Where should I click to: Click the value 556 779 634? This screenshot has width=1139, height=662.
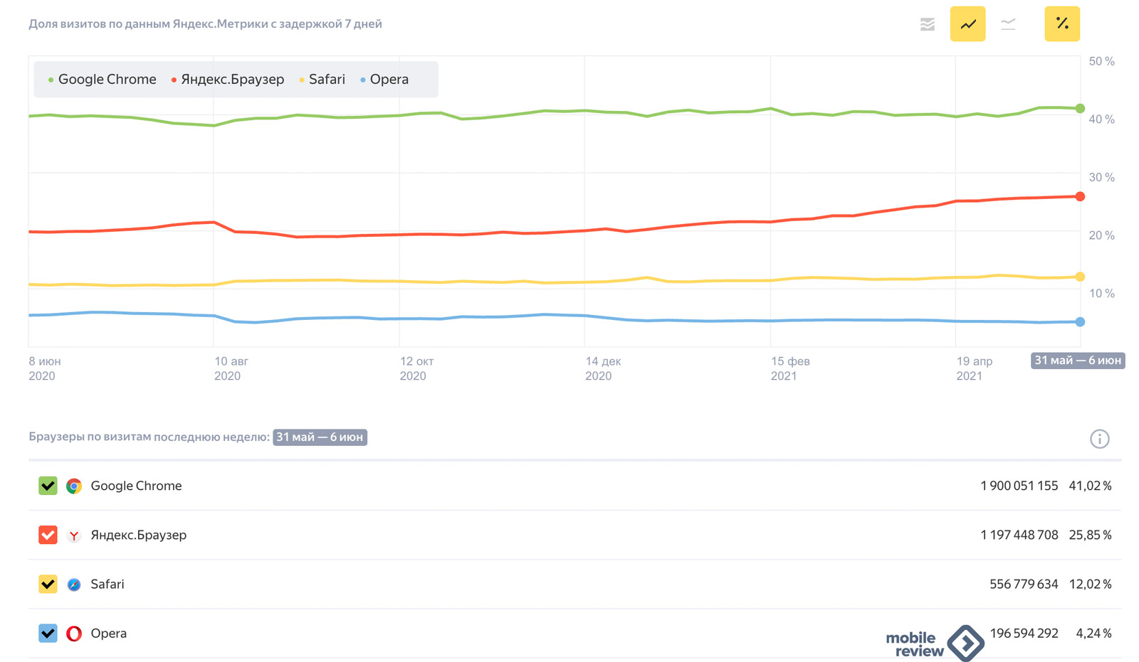1024,584
